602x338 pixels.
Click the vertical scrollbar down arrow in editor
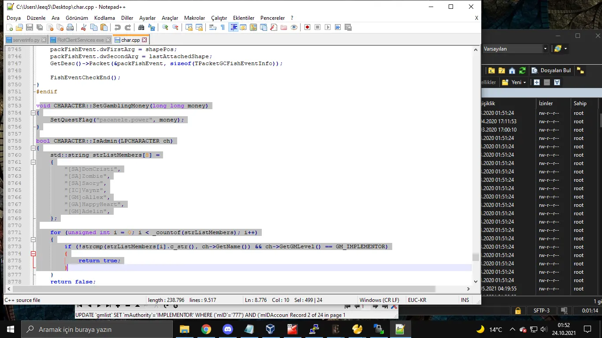476,281
